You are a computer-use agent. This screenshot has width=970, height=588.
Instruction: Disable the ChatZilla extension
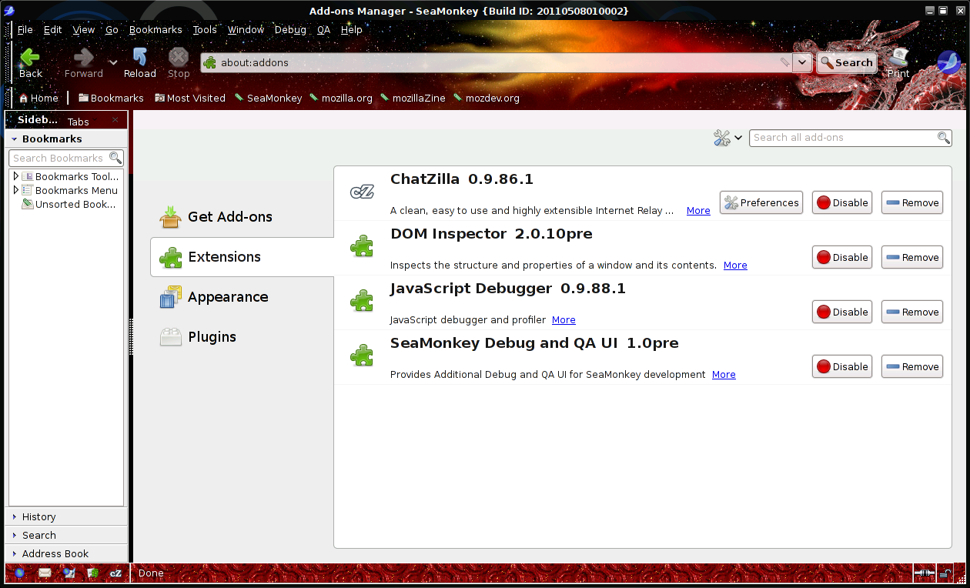click(841, 203)
